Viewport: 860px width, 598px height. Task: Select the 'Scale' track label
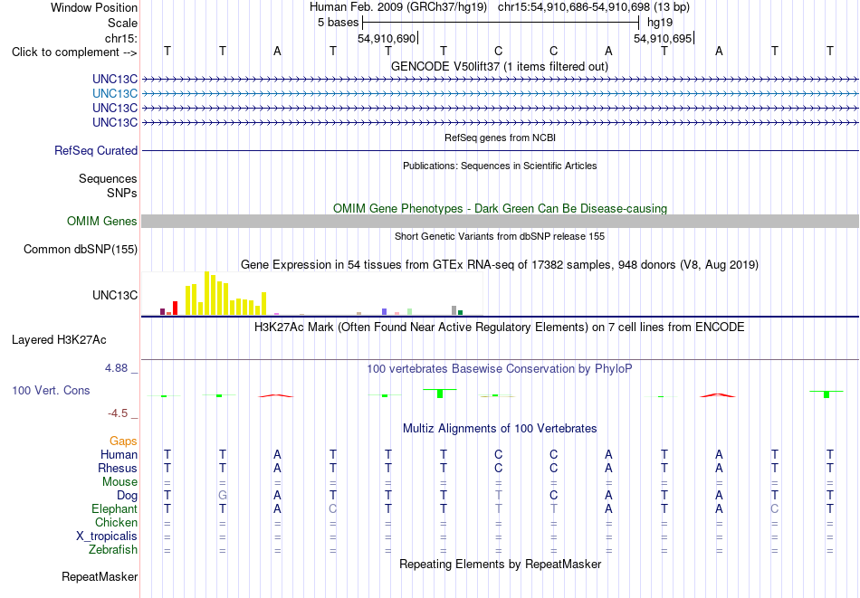point(122,23)
